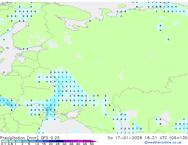Select the 45–50 mm legend color swatch
The height and width of the screenshot is (145, 188).
87,141
